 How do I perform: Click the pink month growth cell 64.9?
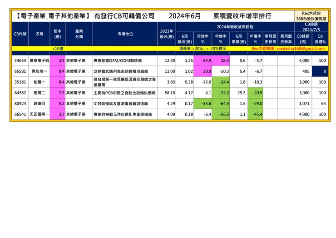[203, 61]
